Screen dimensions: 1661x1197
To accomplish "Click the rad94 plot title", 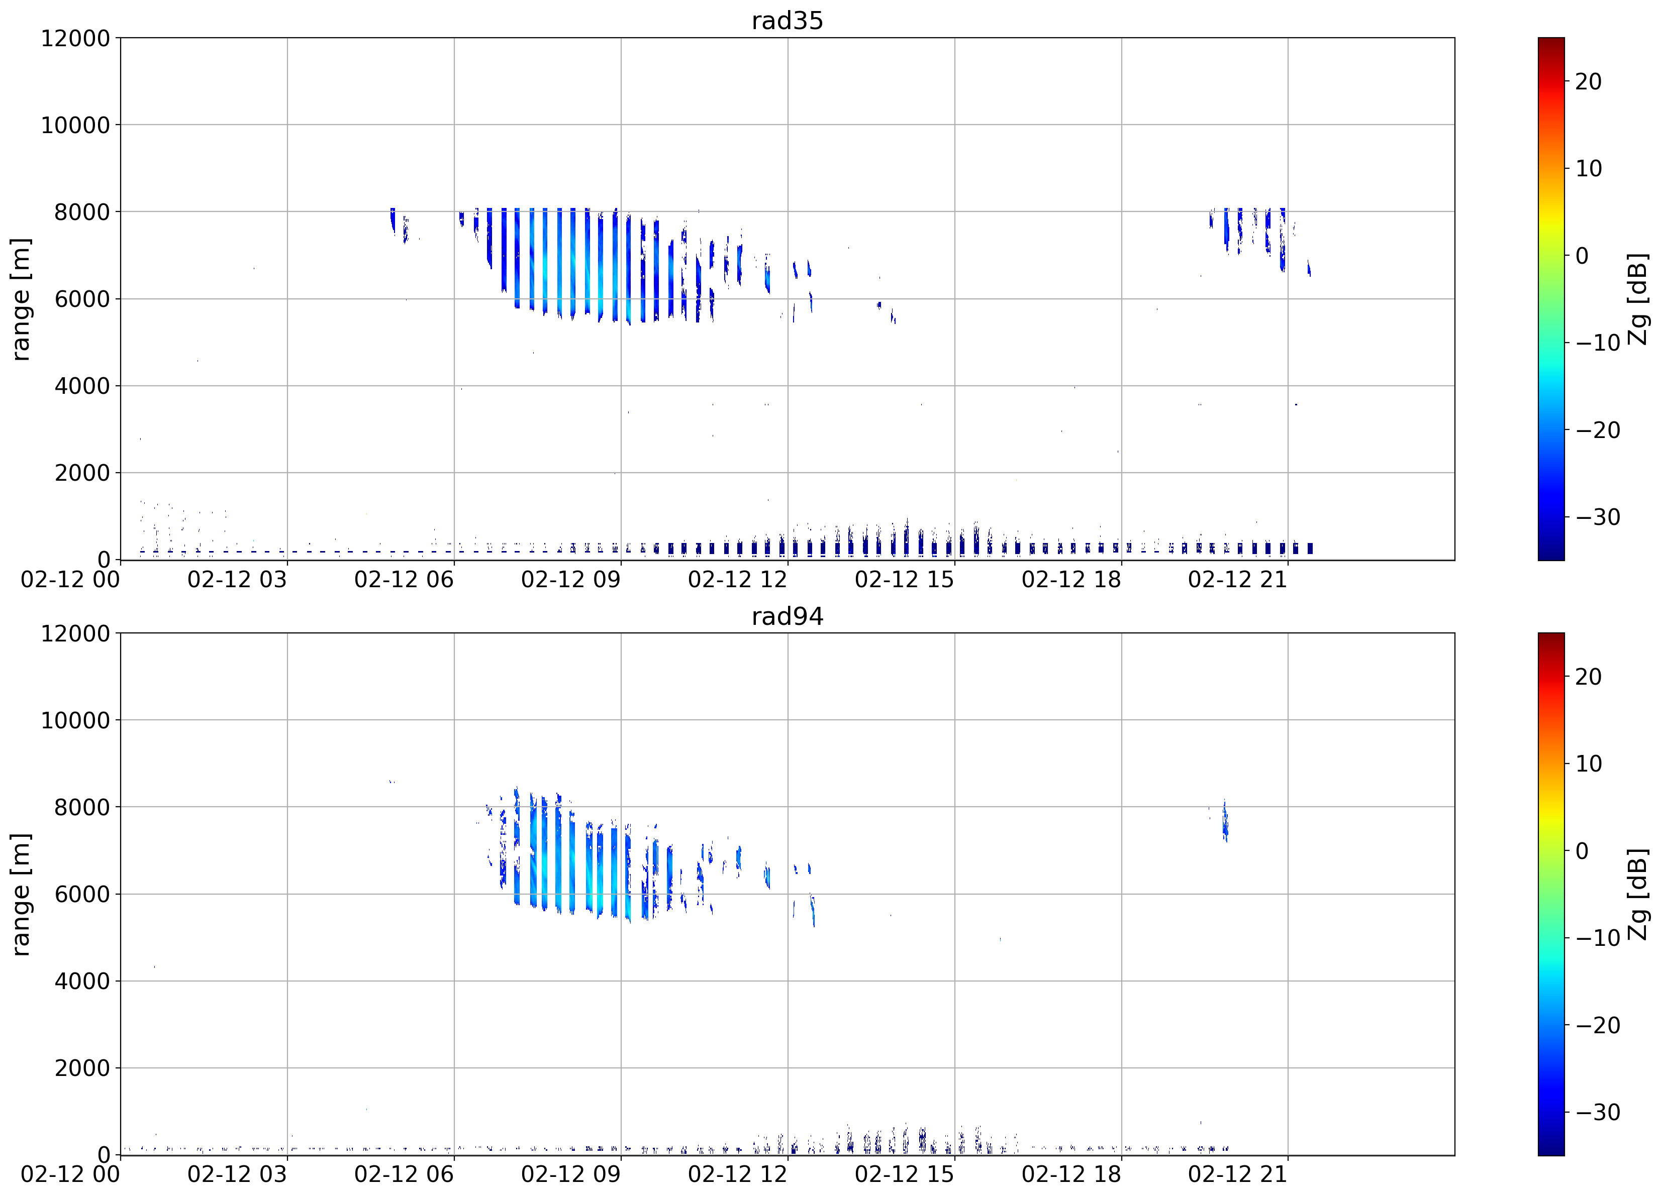I will click(x=788, y=616).
